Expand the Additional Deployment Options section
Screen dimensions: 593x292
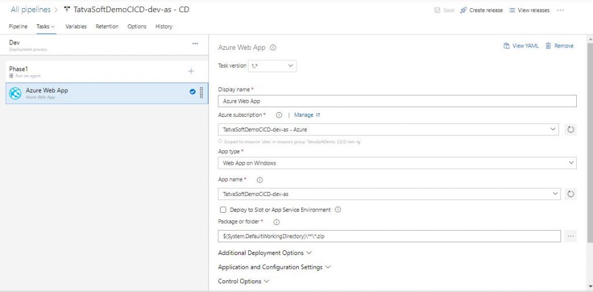tap(265, 253)
